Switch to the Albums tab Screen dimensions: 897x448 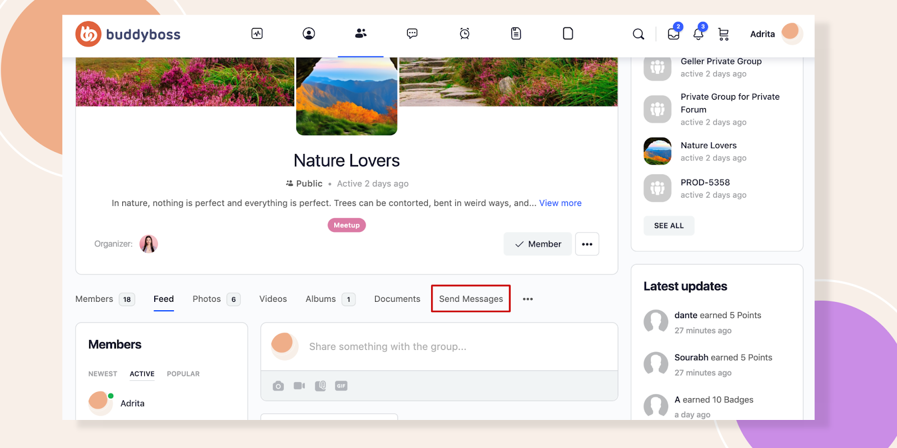coord(321,299)
